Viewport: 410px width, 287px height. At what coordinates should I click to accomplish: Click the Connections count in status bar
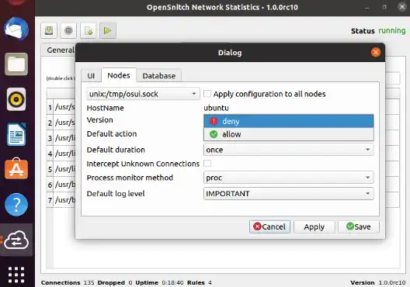click(x=89, y=282)
